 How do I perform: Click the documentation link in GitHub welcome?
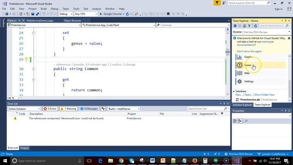click(x=246, y=45)
